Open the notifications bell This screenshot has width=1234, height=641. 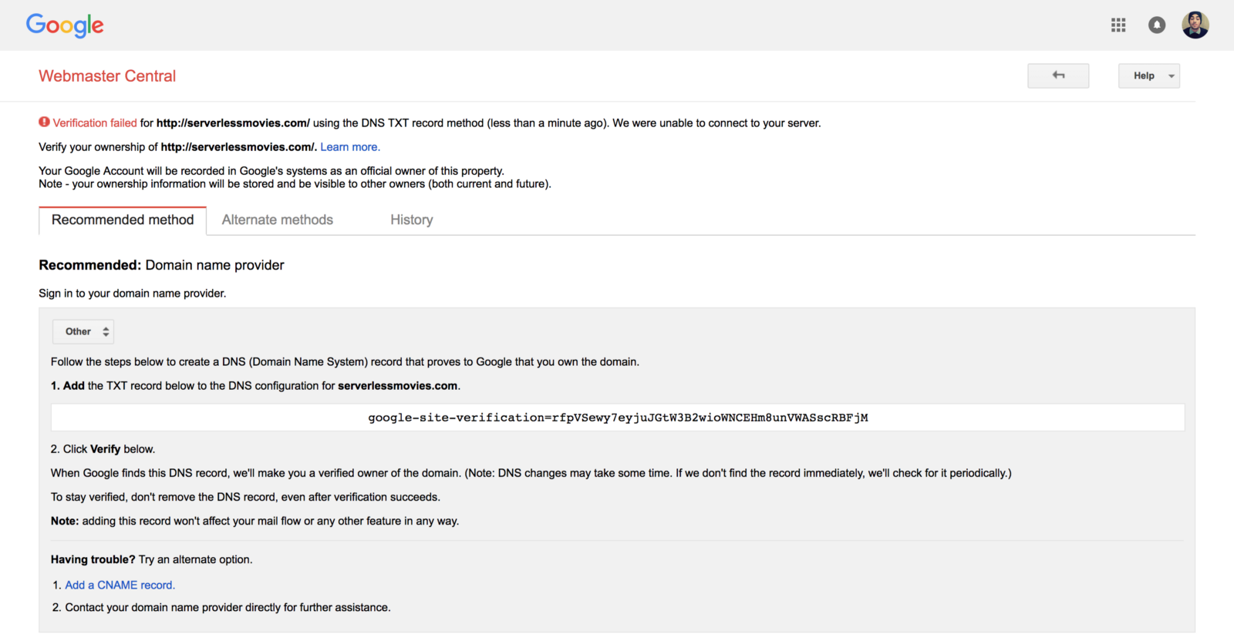click(x=1157, y=25)
